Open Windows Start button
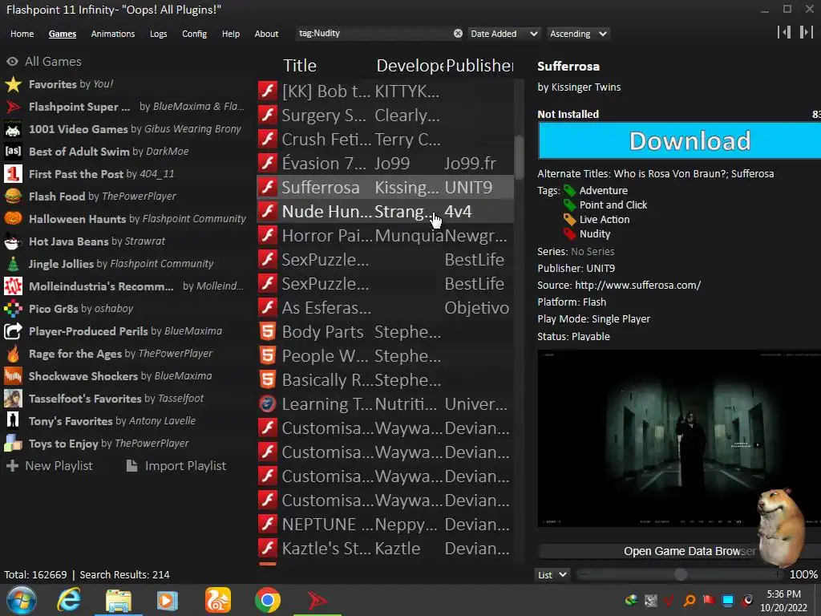This screenshot has height=616, width=821. 22,600
